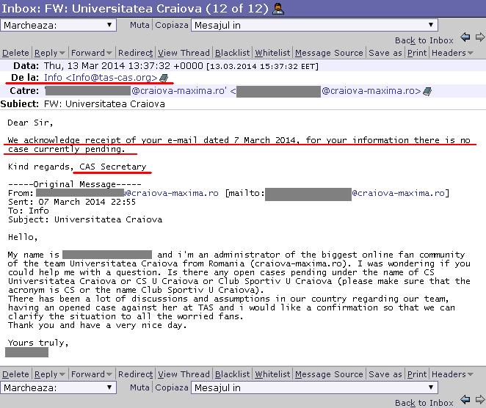Click Redirect in the top toolbar
Image resolution: width=486 pixels, height=408 pixels.
135,53
